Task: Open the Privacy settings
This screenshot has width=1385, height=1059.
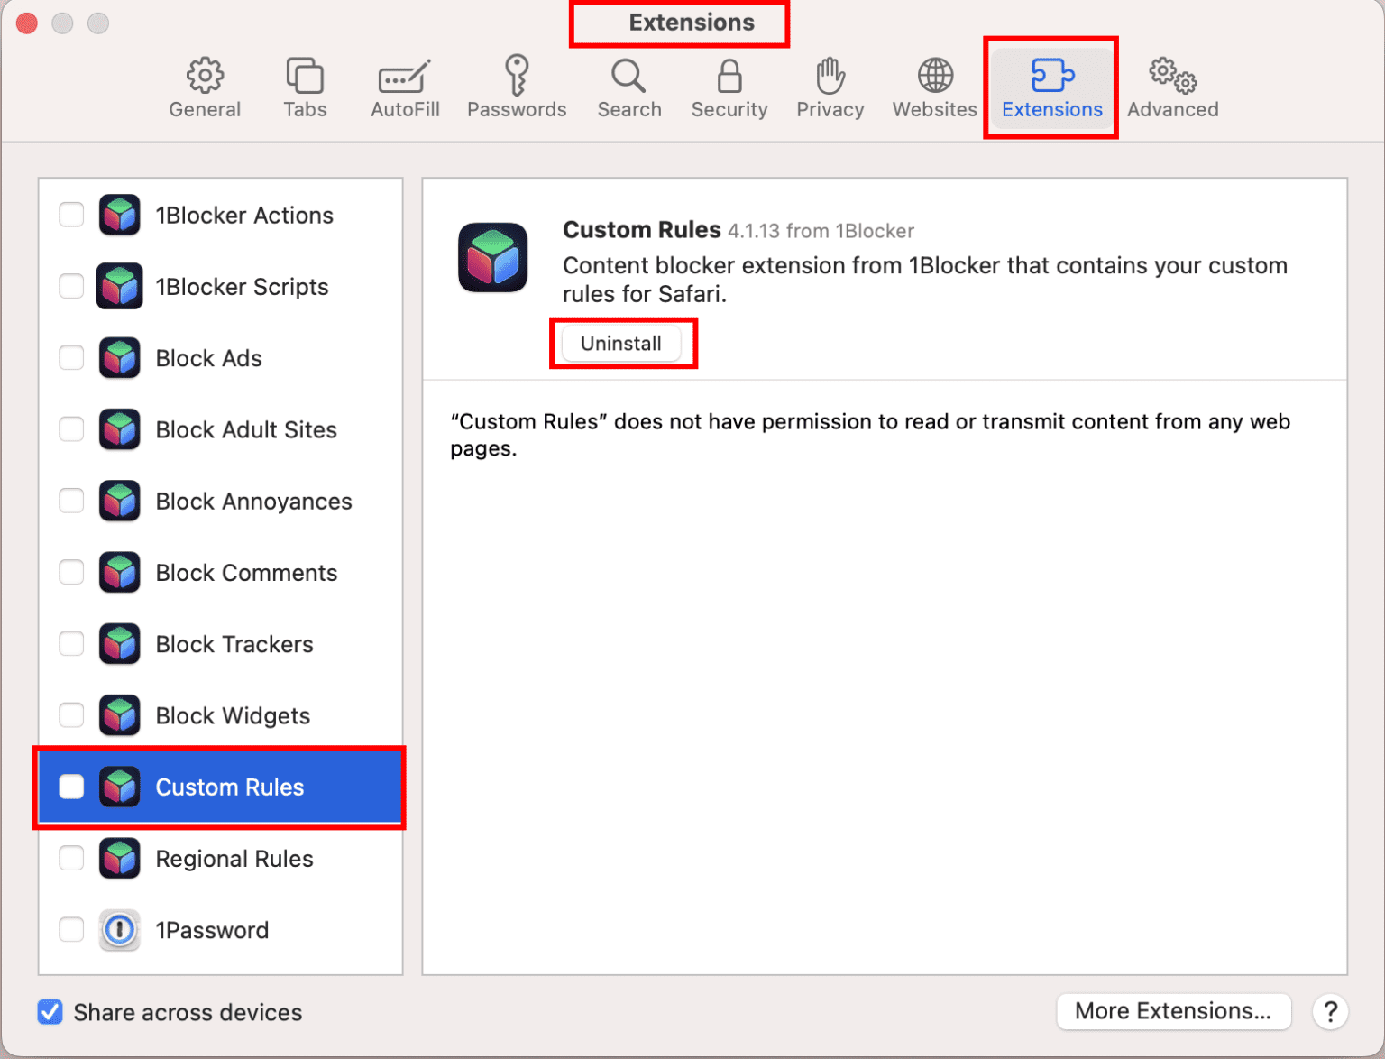Action: pyautogui.click(x=829, y=87)
